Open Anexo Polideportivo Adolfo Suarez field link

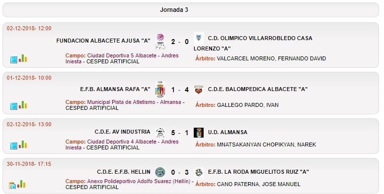(128, 181)
